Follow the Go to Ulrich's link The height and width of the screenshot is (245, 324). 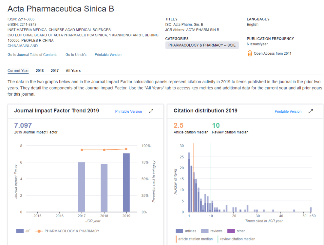[76, 55]
